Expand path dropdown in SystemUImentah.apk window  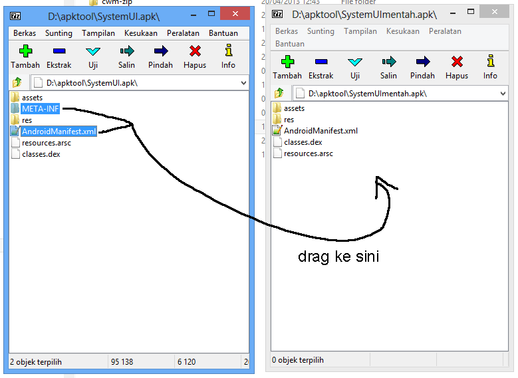[503, 94]
